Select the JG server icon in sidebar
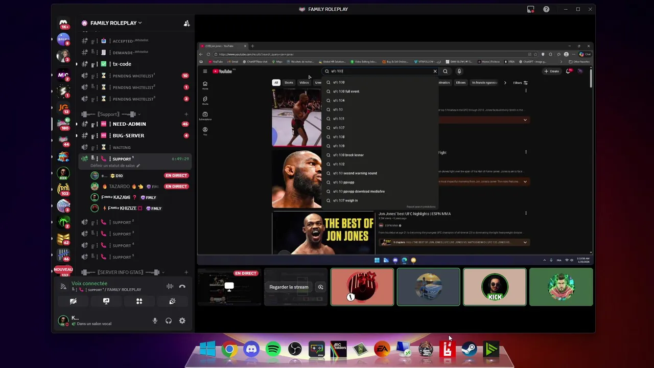The height and width of the screenshot is (368, 654). click(x=63, y=108)
